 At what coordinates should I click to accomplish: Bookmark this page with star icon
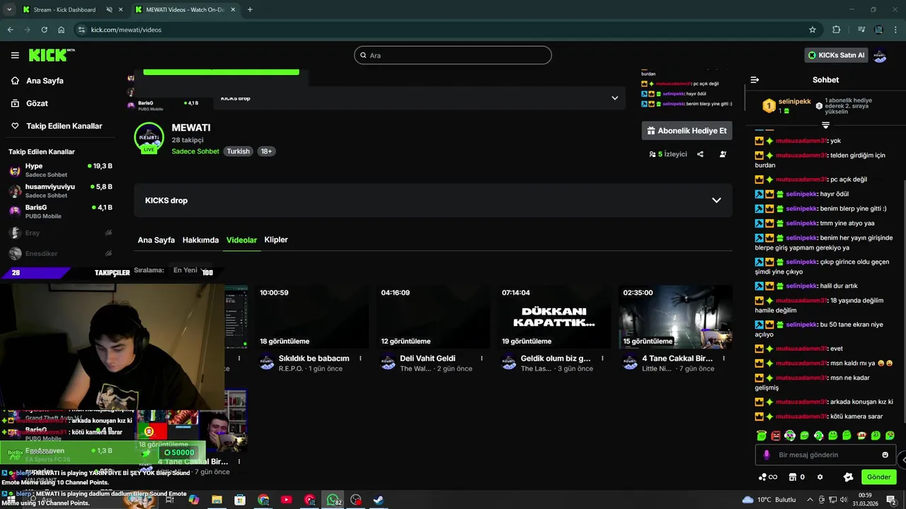coord(813,30)
